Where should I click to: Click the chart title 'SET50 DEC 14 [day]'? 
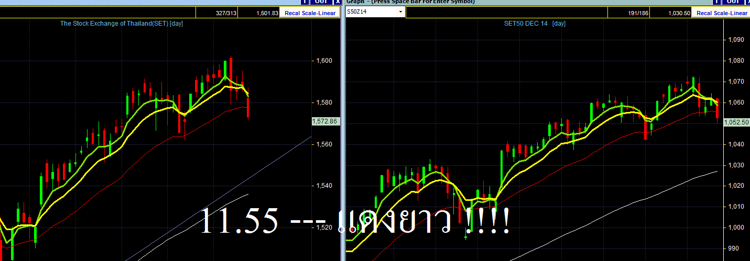pyautogui.click(x=535, y=24)
